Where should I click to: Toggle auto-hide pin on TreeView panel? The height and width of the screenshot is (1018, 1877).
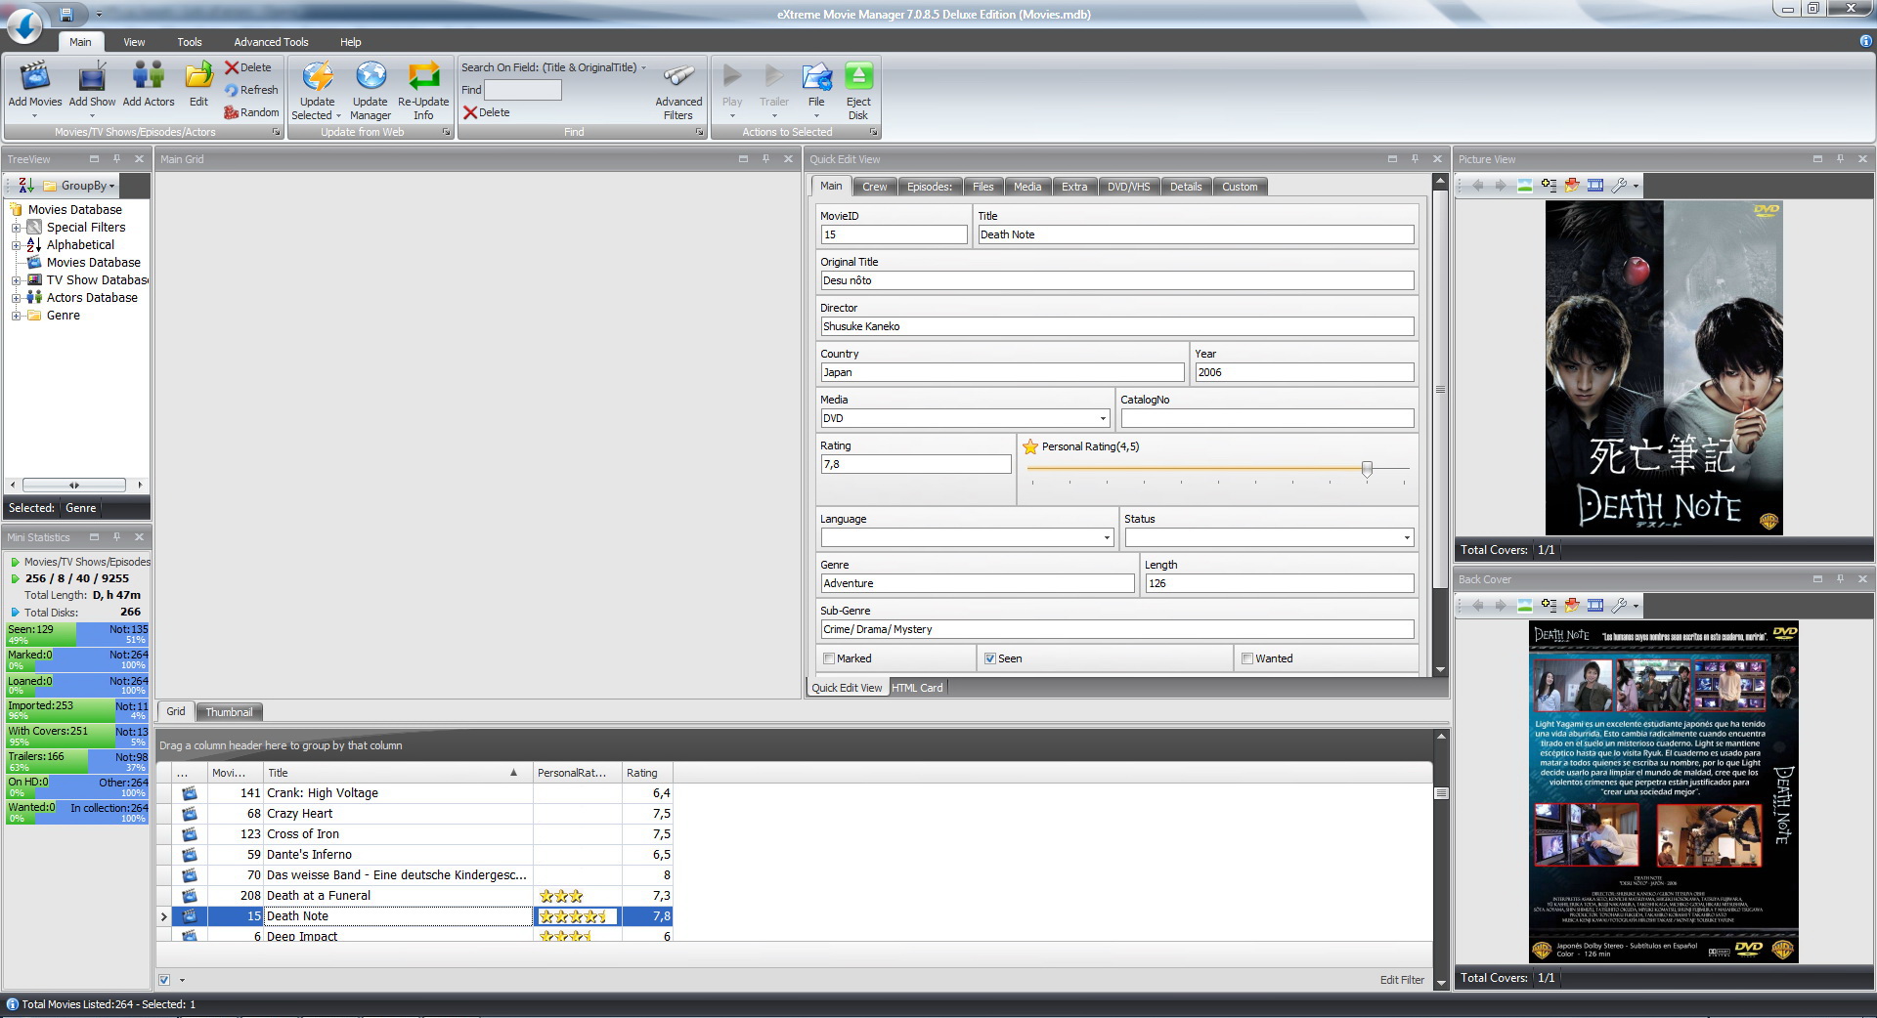(116, 158)
